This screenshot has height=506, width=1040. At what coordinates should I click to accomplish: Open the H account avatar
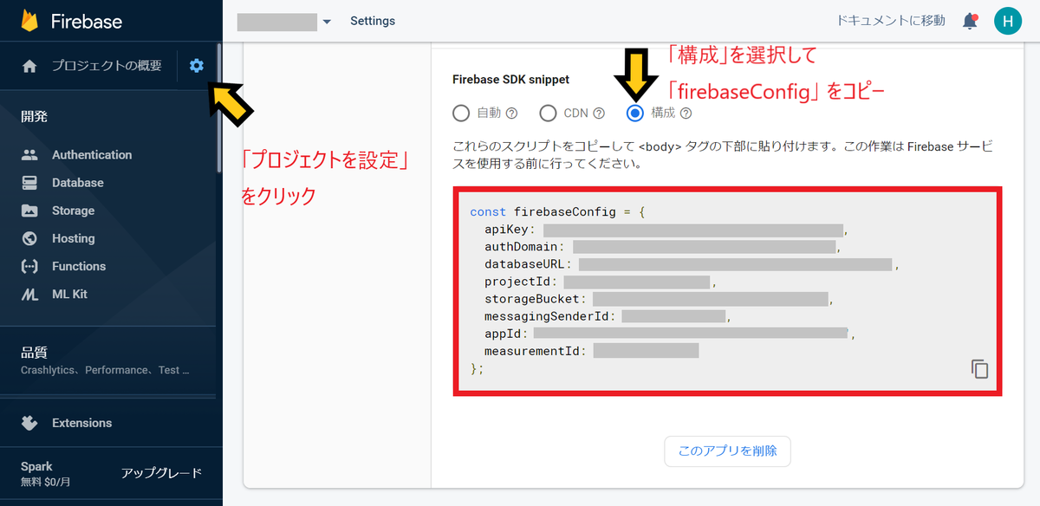pyautogui.click(x=1008, y=21)
